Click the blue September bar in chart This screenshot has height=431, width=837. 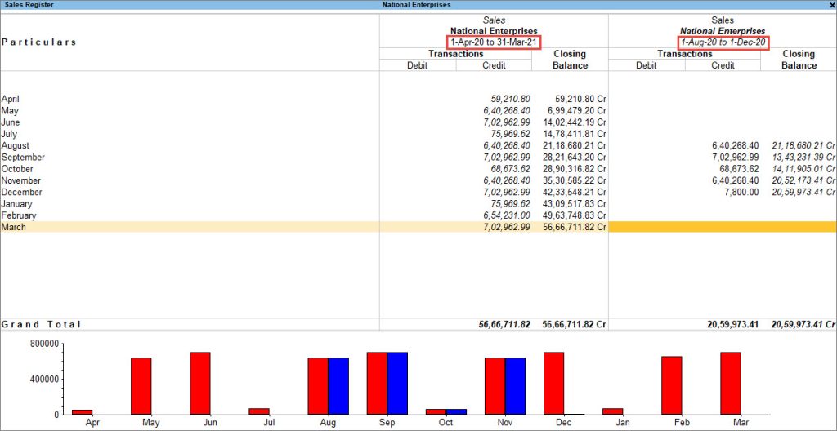coord(397,383)
